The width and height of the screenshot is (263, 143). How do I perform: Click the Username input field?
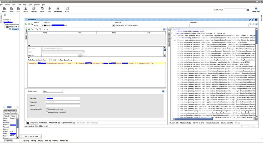63,98
